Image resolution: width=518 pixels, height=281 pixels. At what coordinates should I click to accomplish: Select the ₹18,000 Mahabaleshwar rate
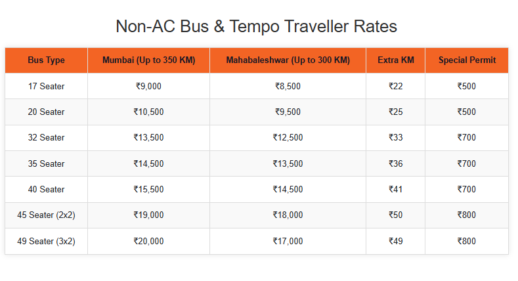288,215
